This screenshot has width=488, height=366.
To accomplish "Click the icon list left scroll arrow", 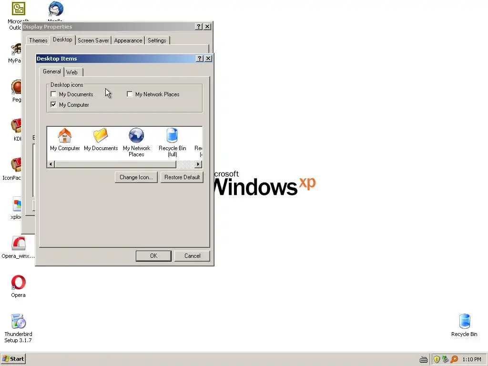I will point(51,164).
